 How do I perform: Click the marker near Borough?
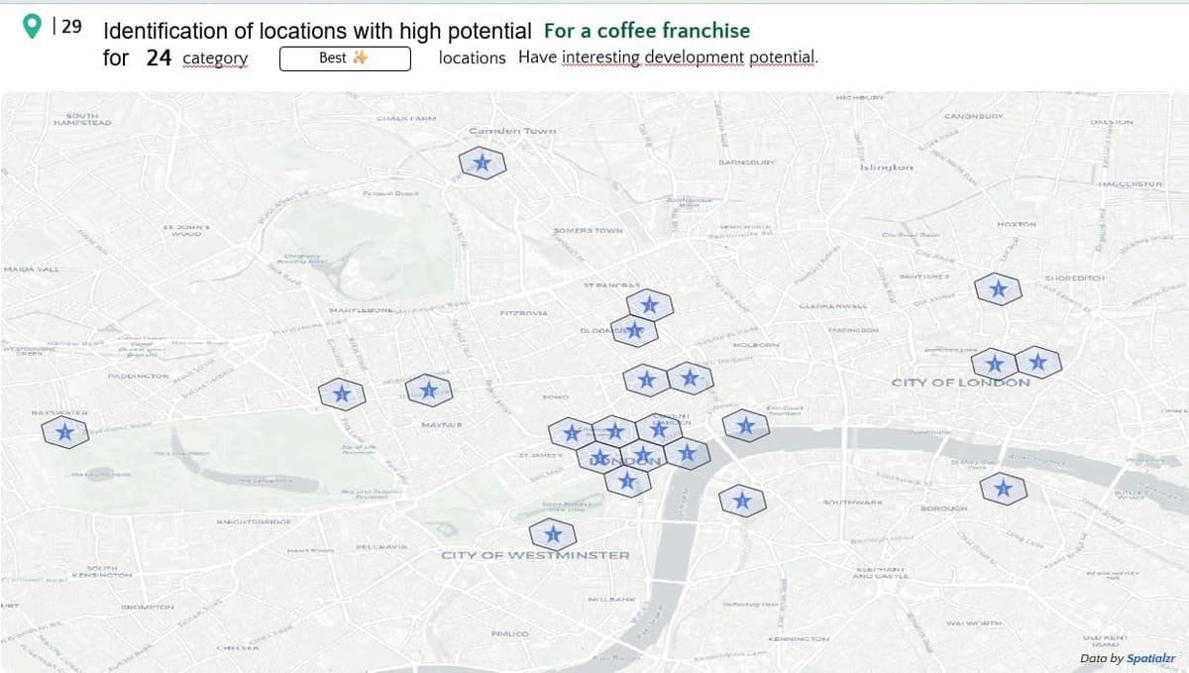point(1004,488)
